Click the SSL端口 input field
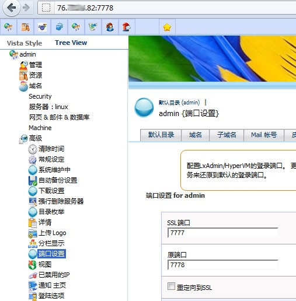Image resolution: width=296 pixels, height=301 pixels. 223,233
